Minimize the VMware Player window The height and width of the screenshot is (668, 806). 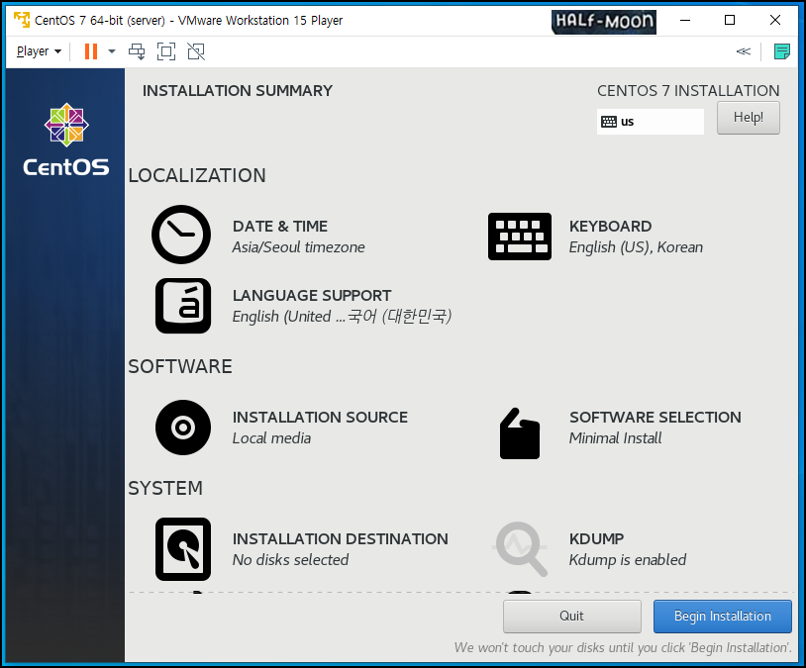[685, 20]
